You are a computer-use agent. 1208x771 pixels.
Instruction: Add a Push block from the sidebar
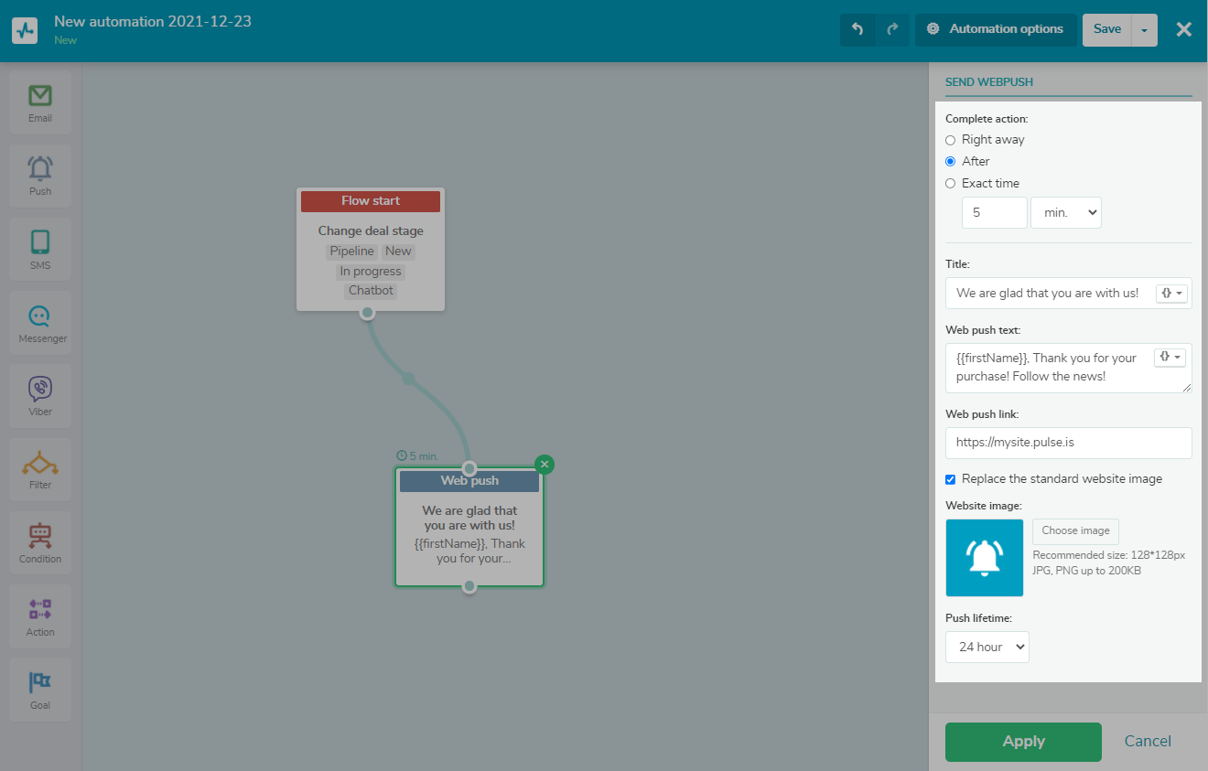(x=40, y=177)
